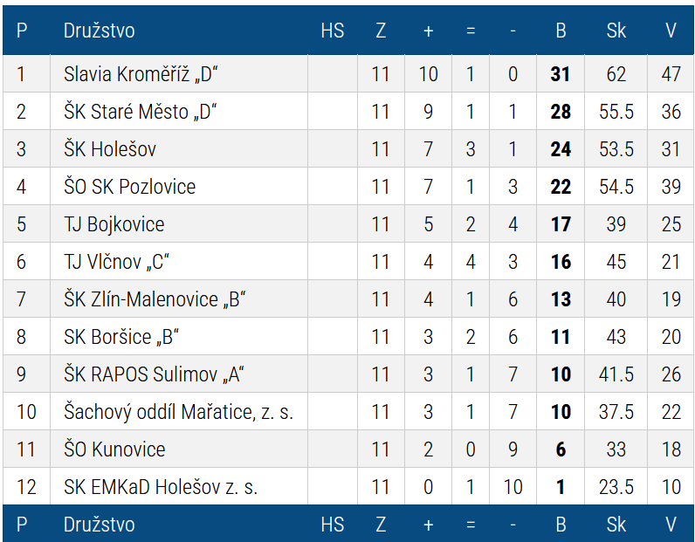The image size is (695, 542).
Task: Click the Družstvo column header at top
Action: pos(100,31)
